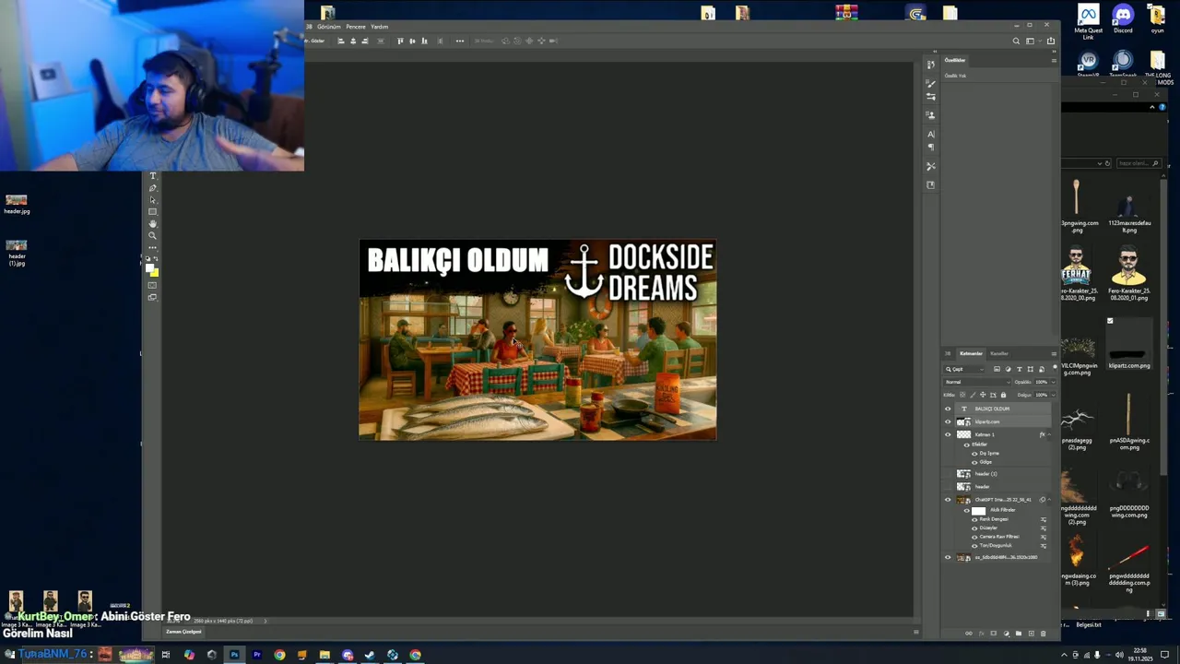Viewport: 1180px width, 664px height.
Task: Open Layers panel flyout menu
Action: pos(1054,353)
